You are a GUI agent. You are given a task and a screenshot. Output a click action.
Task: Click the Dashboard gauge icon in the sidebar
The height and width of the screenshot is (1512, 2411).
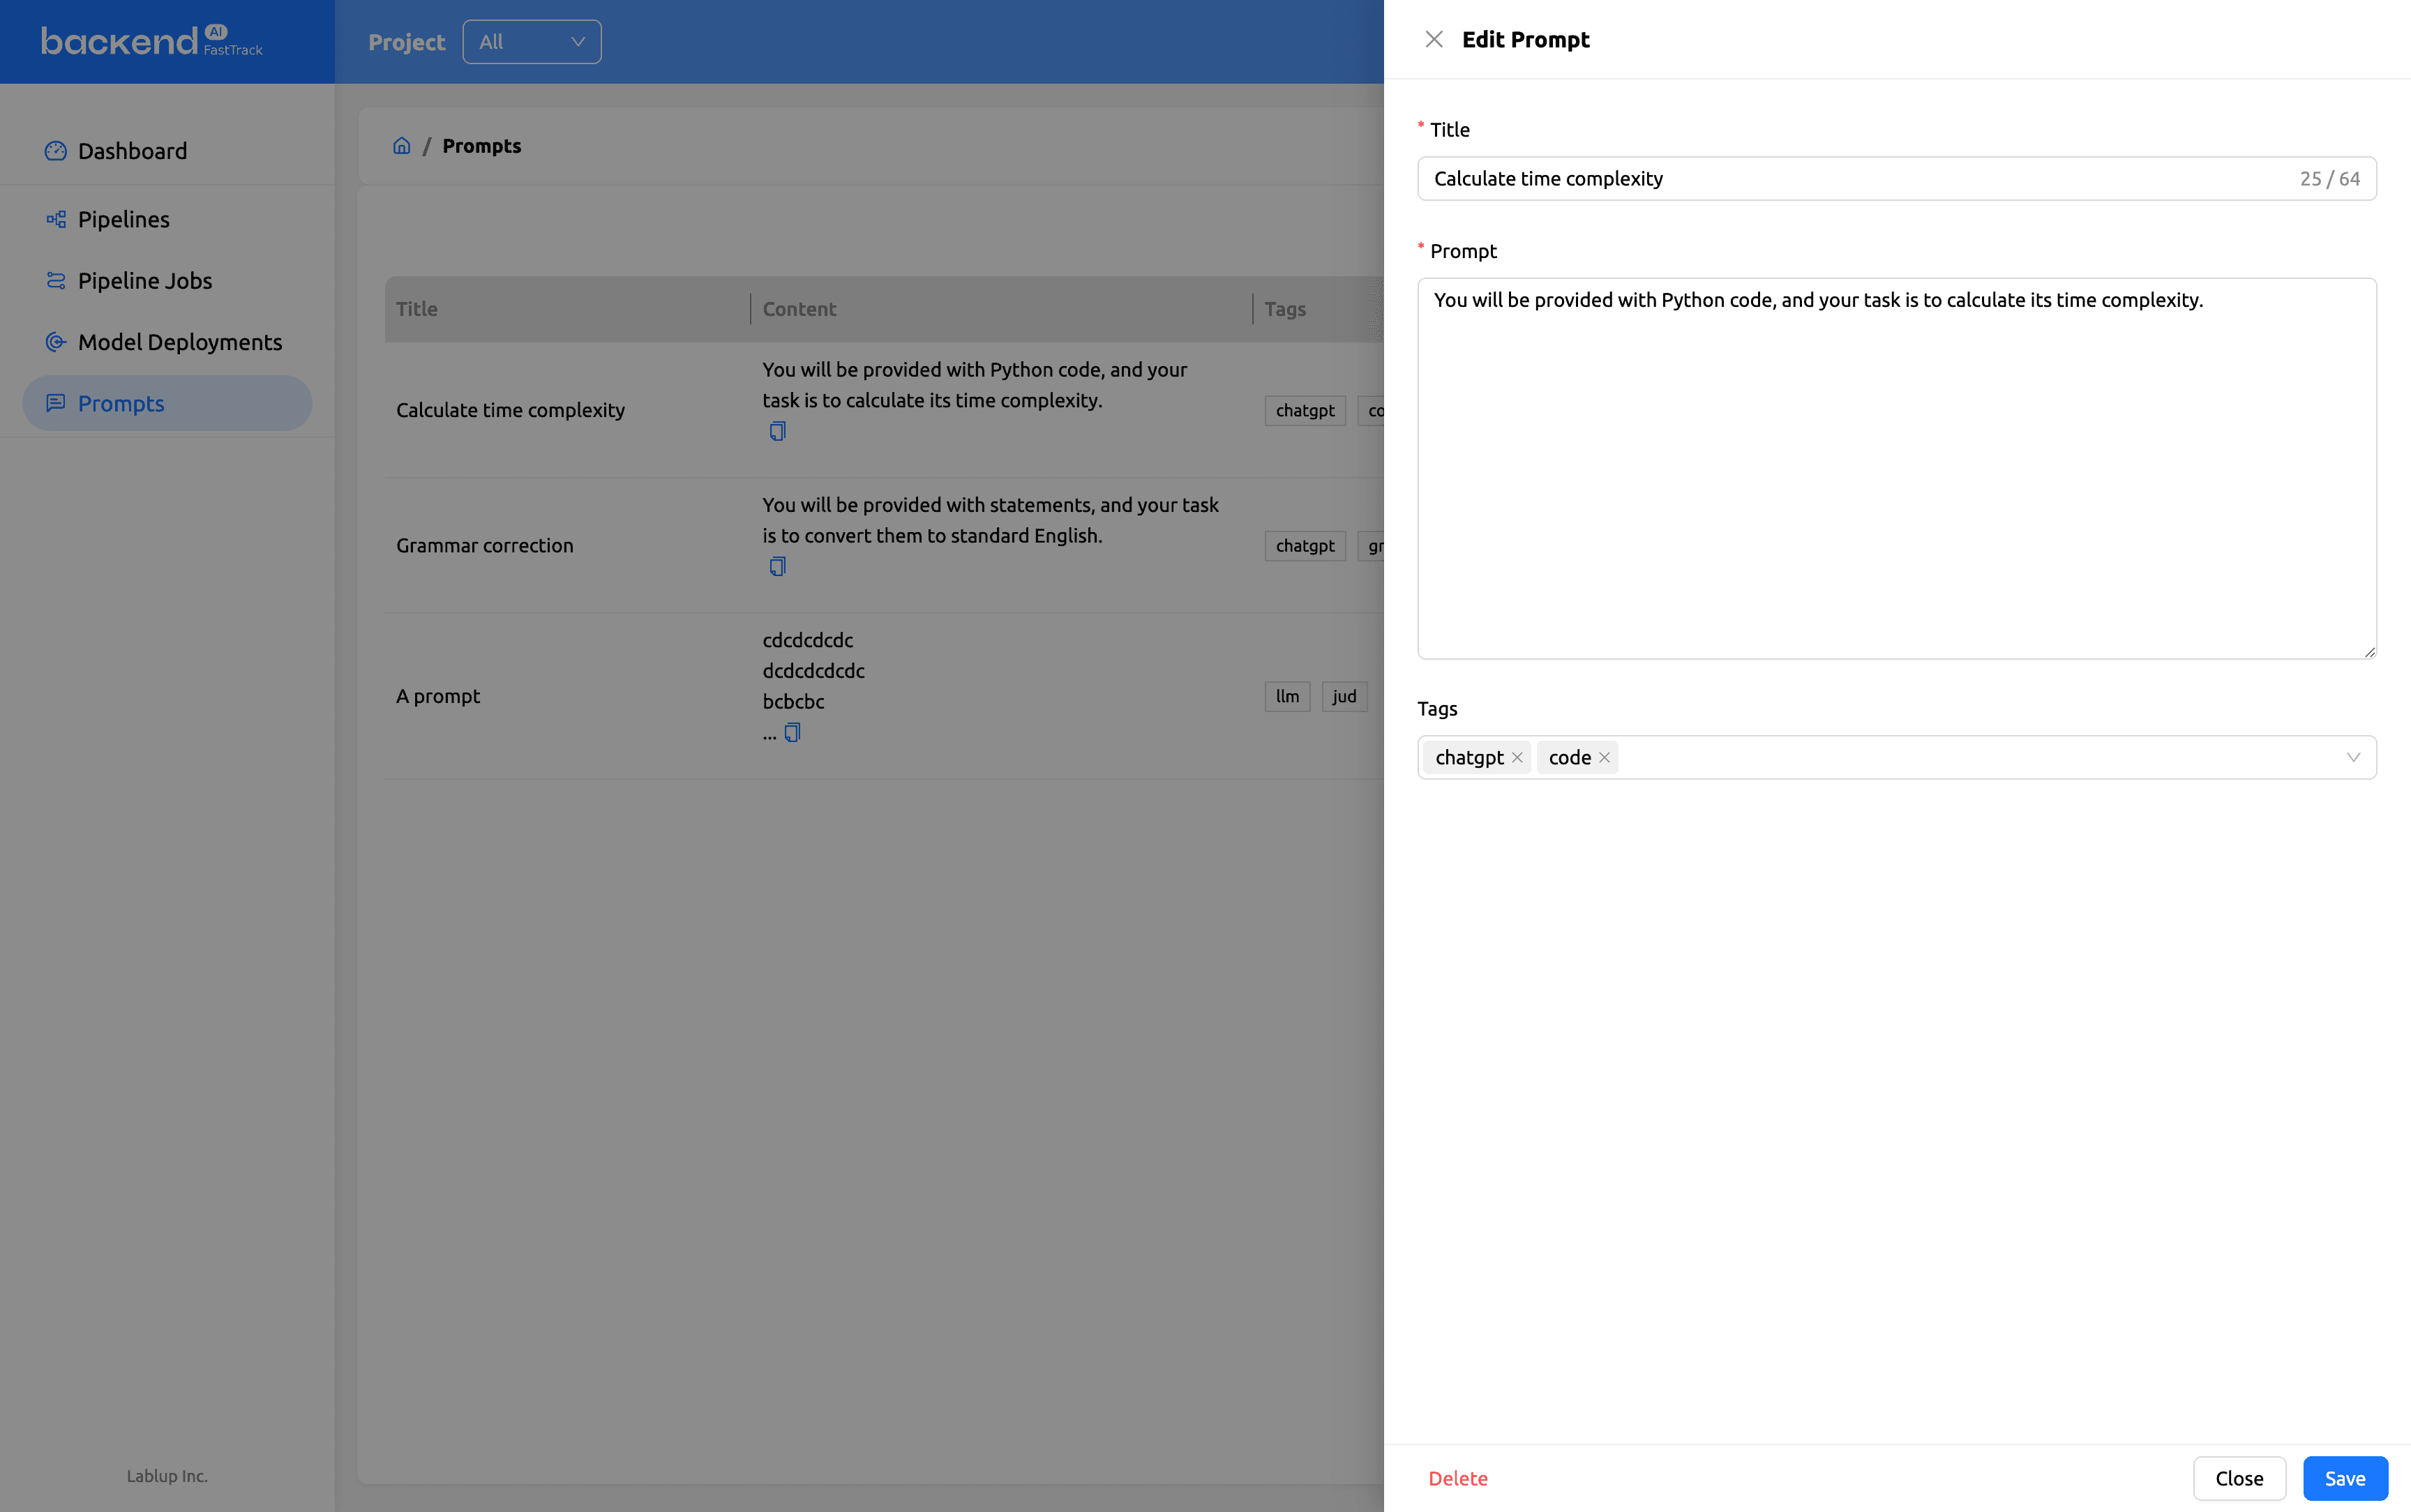56,151
